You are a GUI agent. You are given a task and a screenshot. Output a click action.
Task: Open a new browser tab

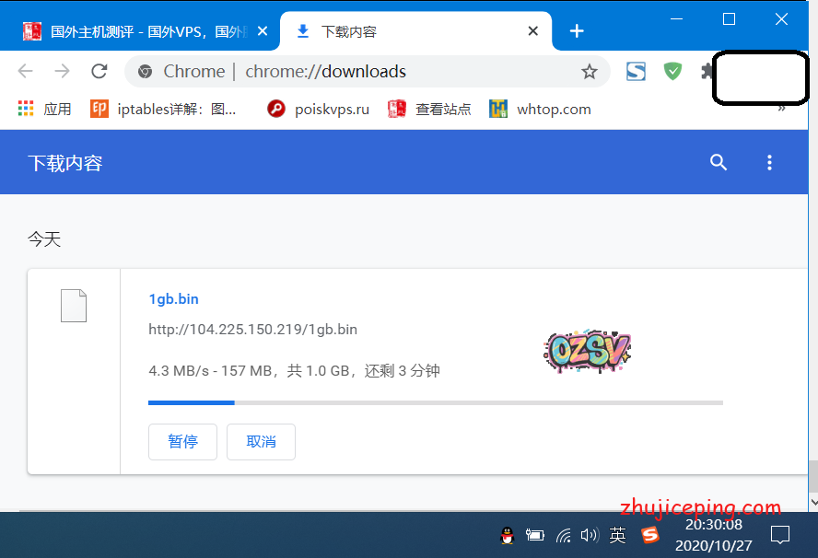coord(577,31)
